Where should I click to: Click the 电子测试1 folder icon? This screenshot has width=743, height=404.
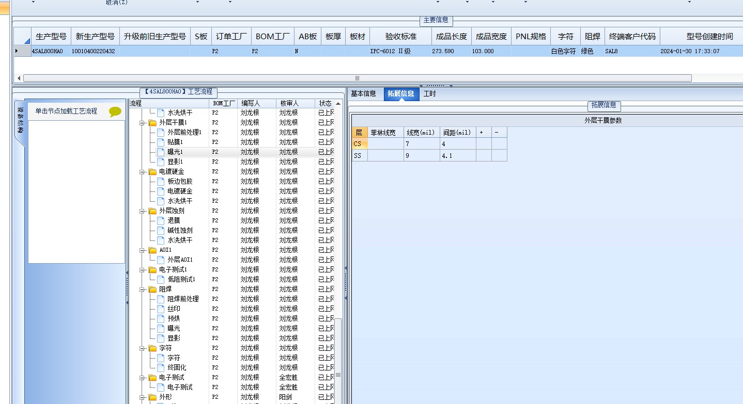coord(152,270)
